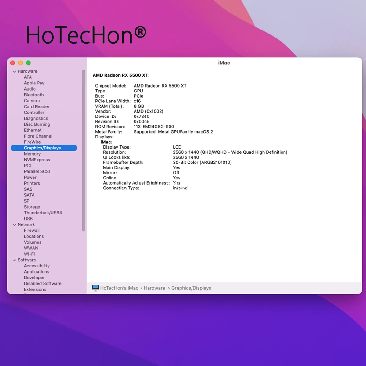
Task: Open the Thunderbolt/USB4 entry
Action: (43, 213)
